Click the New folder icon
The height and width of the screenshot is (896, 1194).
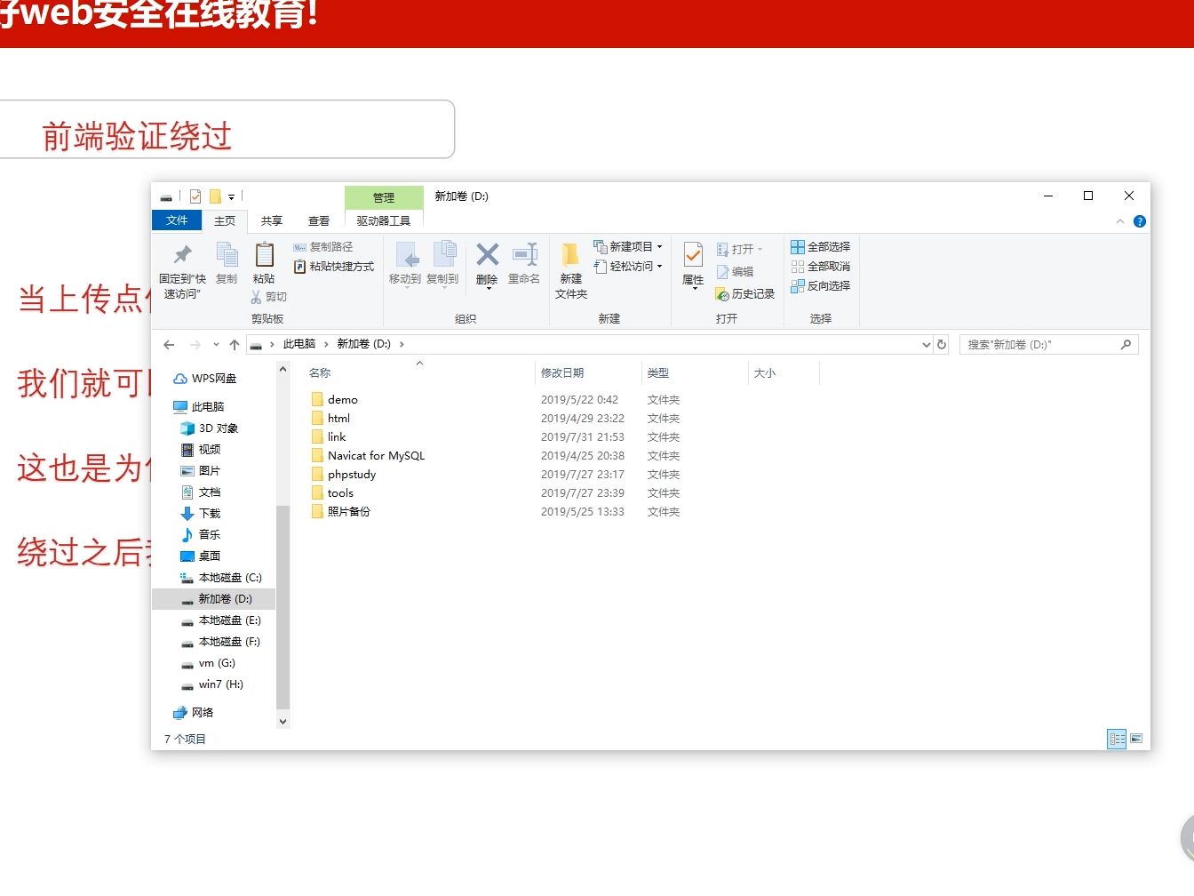pos(571,255)
